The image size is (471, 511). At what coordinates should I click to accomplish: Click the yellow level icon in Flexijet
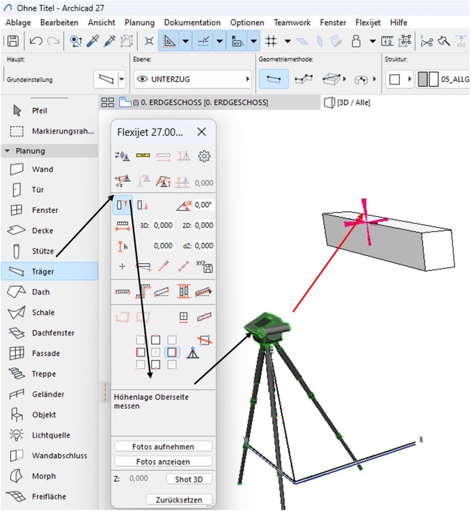(143, 155)
